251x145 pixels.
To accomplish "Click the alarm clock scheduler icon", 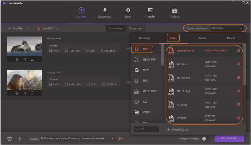I will tap(9, 139).
